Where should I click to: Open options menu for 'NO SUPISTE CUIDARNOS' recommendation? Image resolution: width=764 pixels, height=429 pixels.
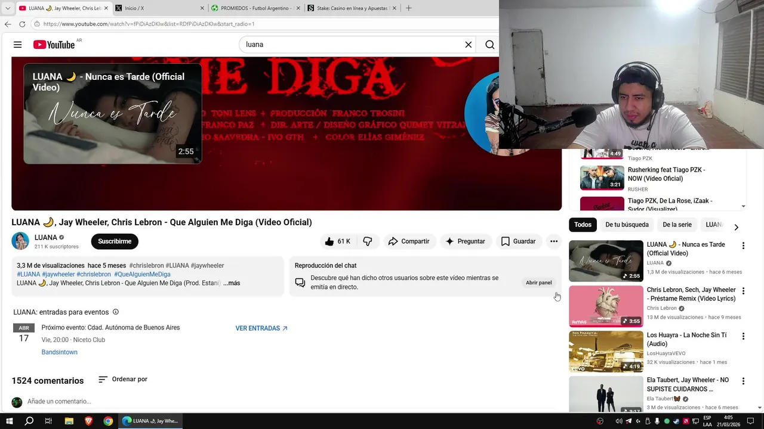[x=743, y=381]
